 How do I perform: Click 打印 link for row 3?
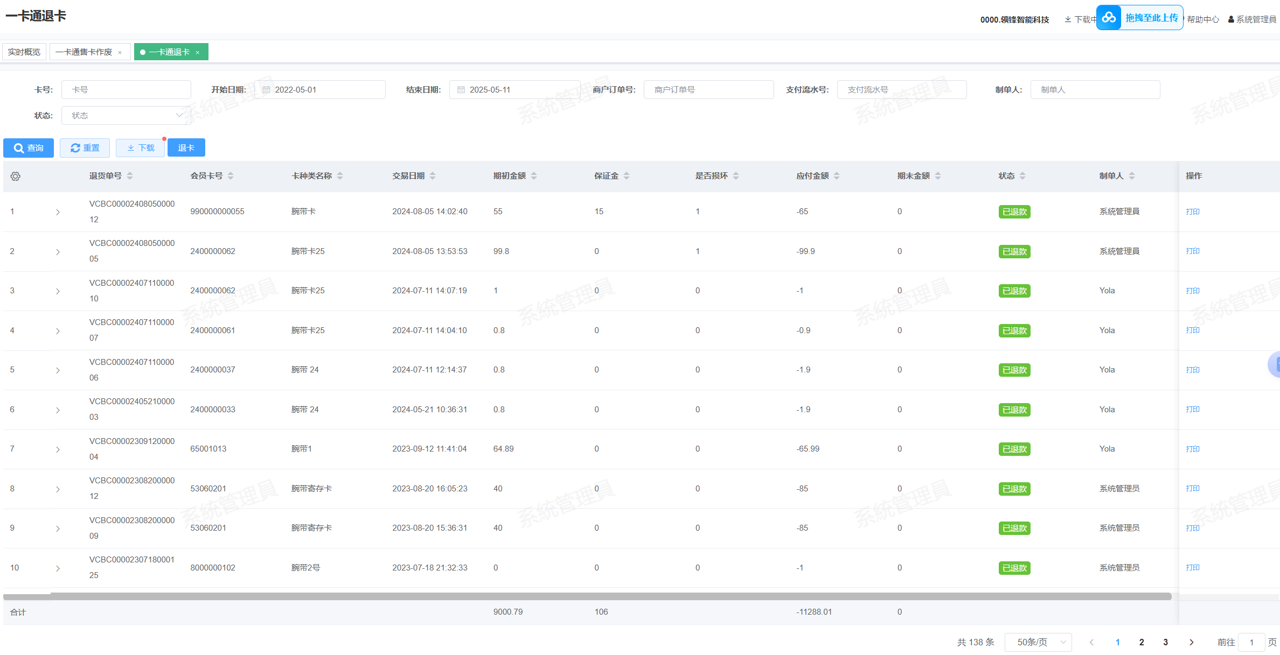[x=1192, y=291]
